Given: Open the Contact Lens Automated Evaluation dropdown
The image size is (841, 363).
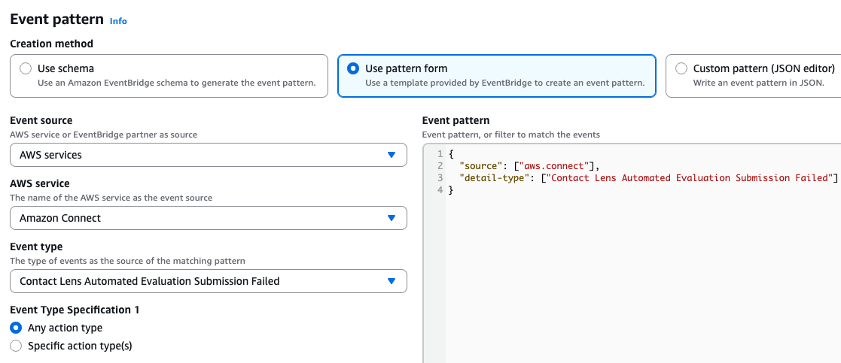Looking at the screenshot, I should coord(208,281).
